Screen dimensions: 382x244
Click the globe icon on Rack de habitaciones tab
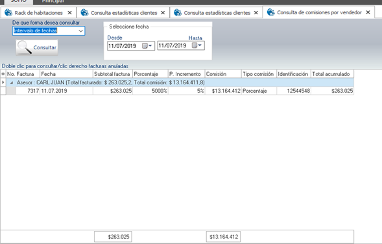point(8,12)
